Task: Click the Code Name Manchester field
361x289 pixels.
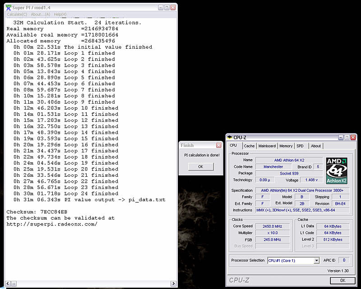Action: [273, 166]
